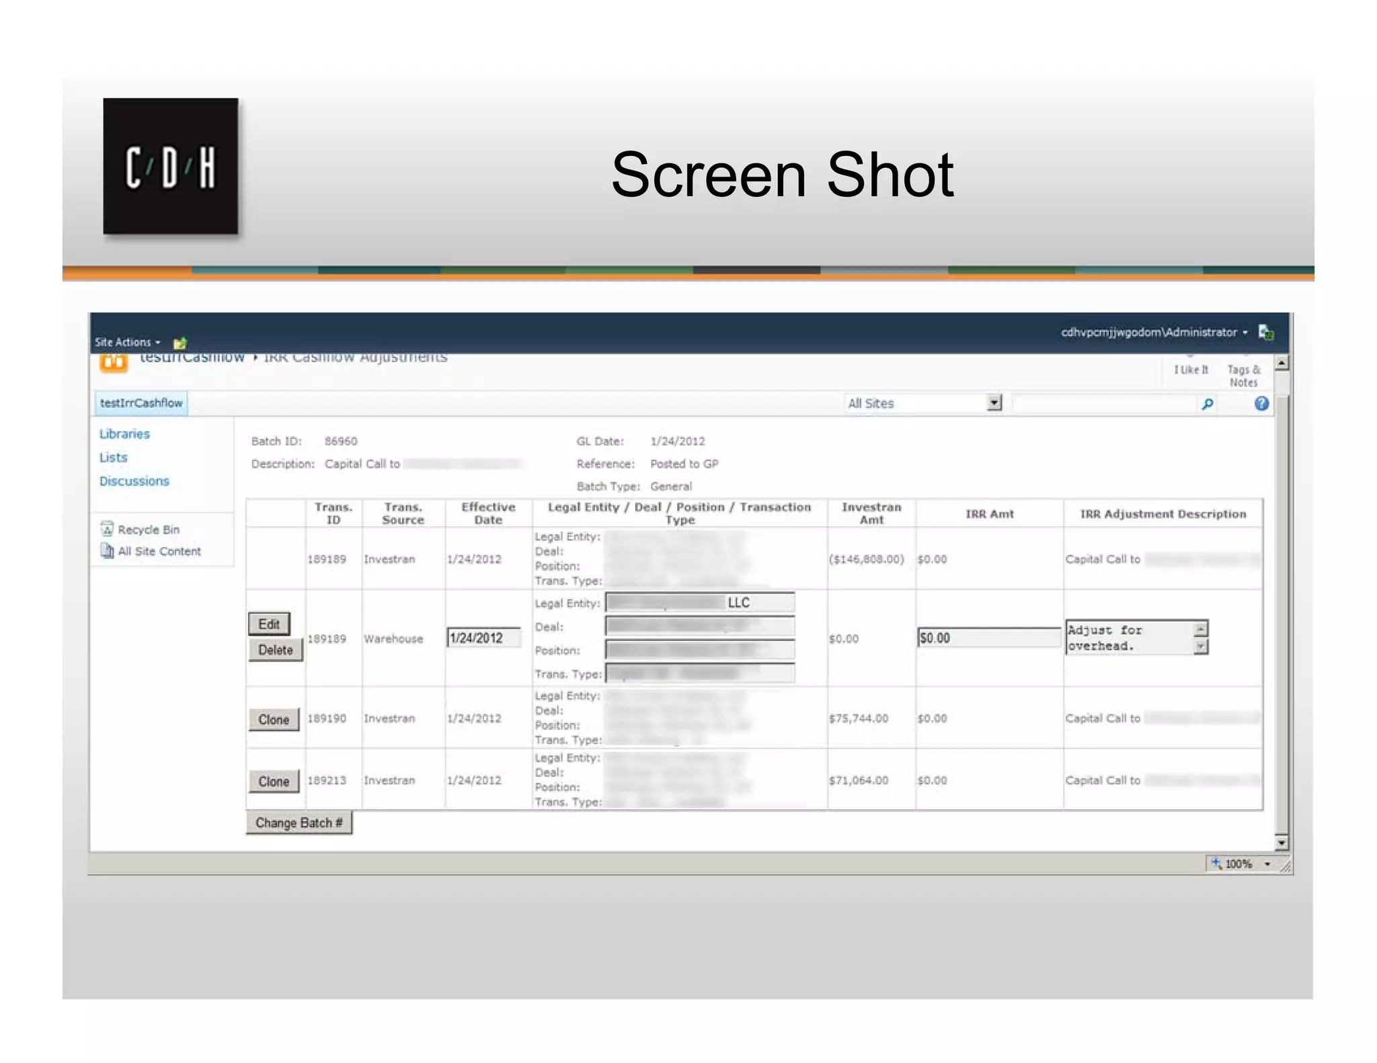Clone transaction 189190

274,720
